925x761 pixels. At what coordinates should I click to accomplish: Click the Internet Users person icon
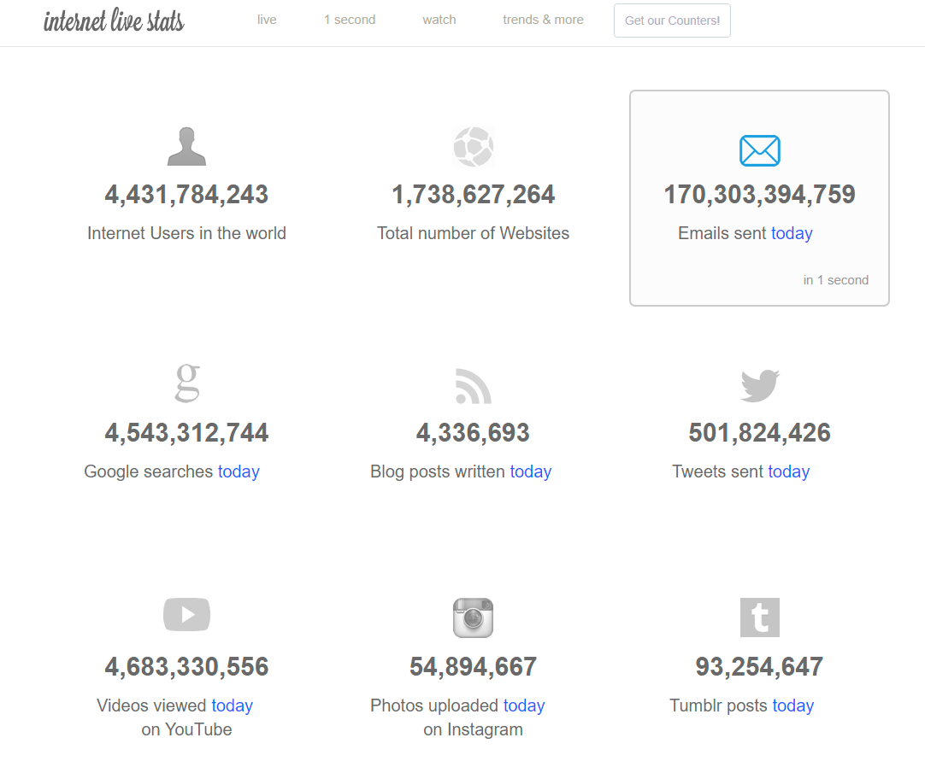click(x=186, y=146)
